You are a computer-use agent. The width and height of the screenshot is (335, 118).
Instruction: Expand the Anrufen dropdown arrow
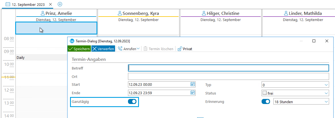pyautogui.click(x=138, y=49)
